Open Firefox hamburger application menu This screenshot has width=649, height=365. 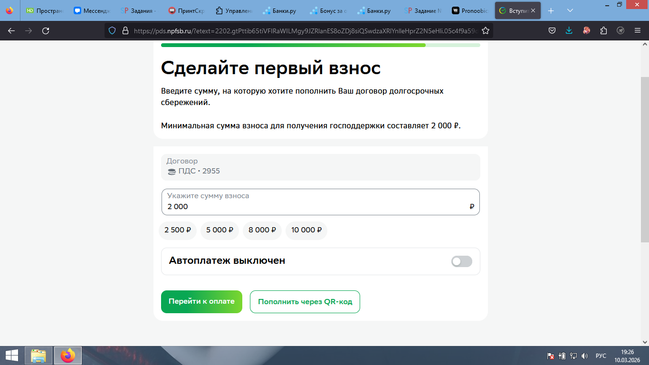pyautogui.click(x=638, y=31)
